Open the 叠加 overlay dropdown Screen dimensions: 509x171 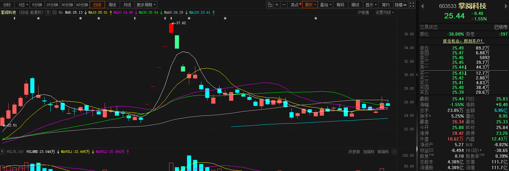(x=326, y=5)
